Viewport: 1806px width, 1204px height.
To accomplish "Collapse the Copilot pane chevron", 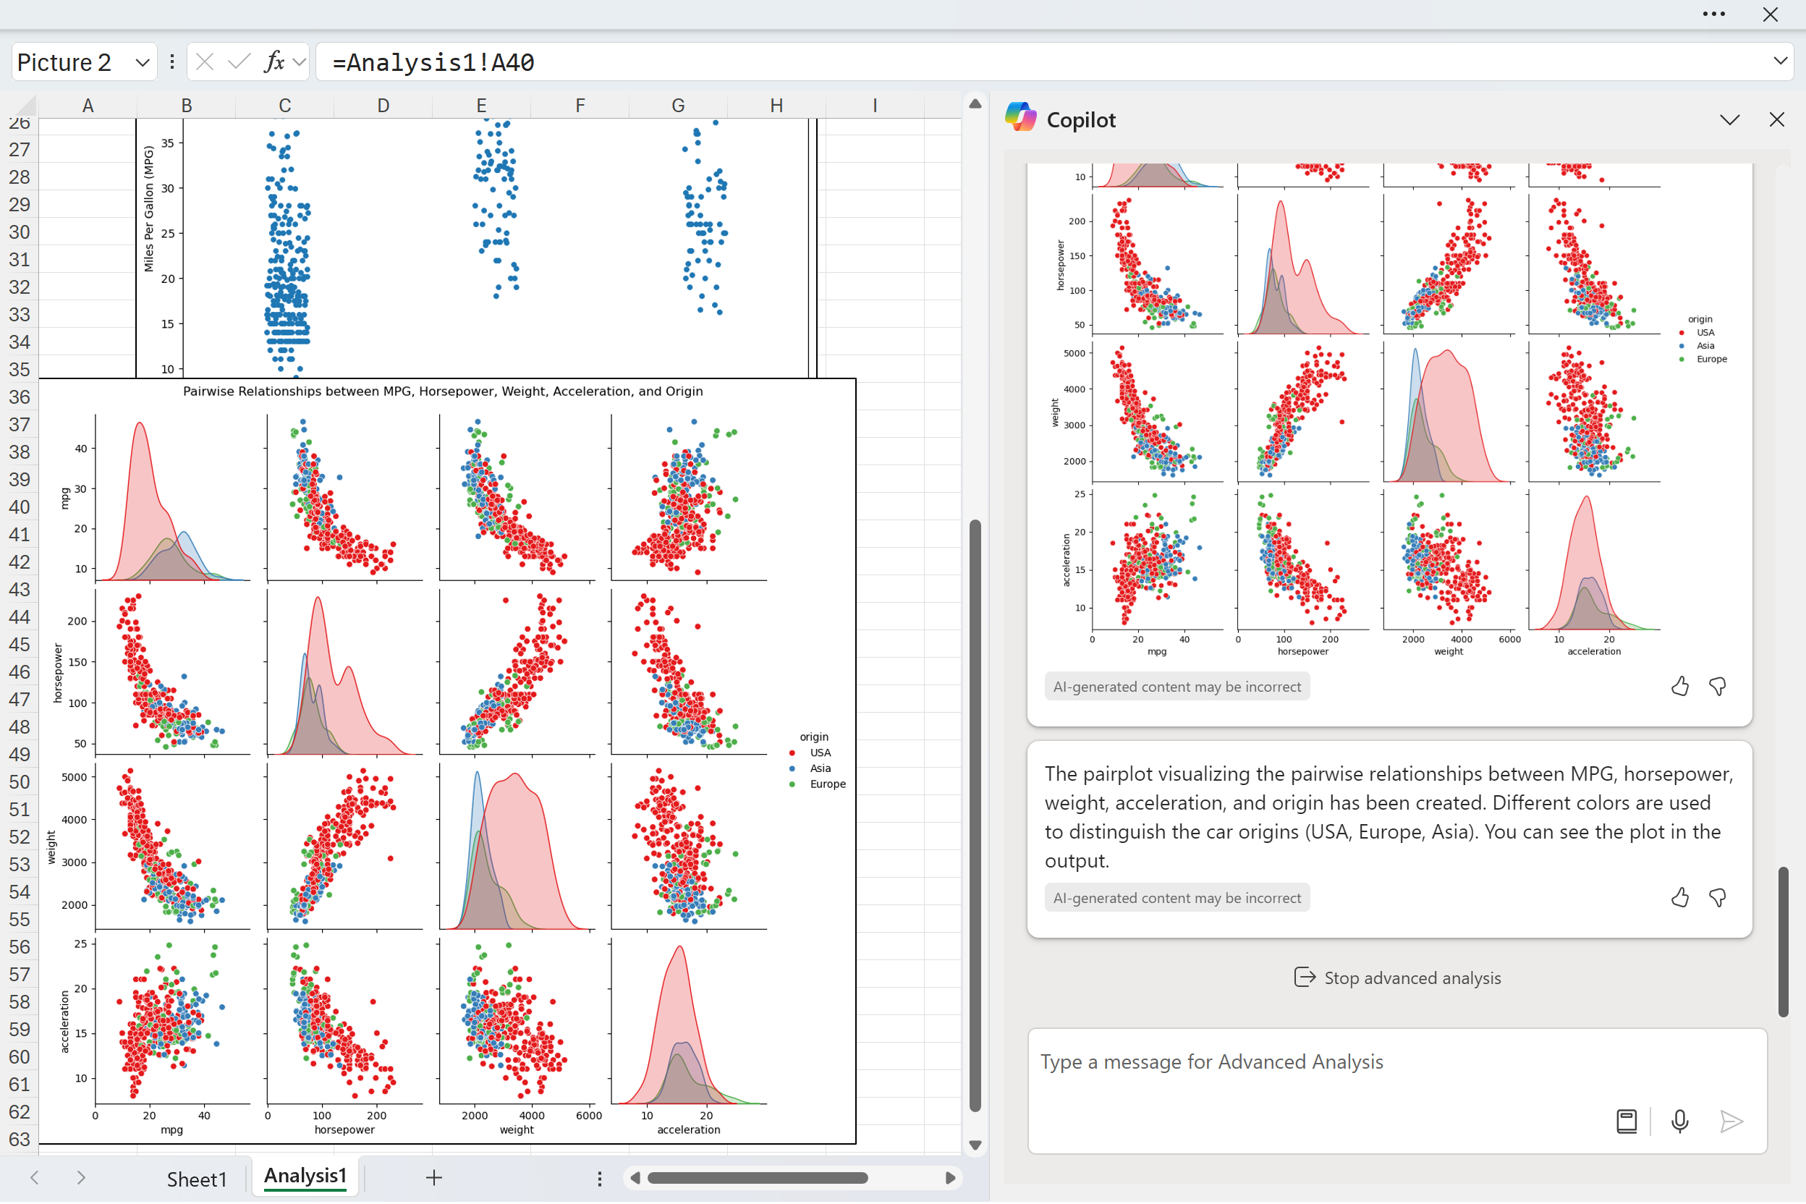I will [x=1729, y=120].
